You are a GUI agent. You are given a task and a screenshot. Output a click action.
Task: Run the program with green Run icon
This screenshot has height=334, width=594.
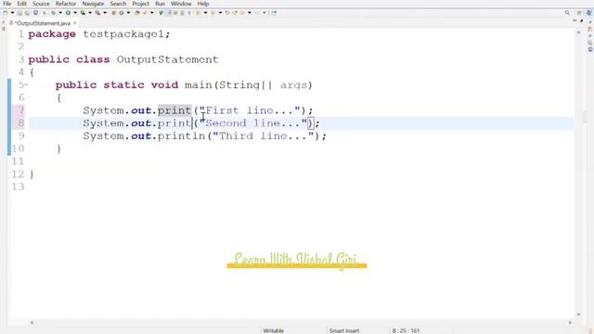tap(68, 13)
